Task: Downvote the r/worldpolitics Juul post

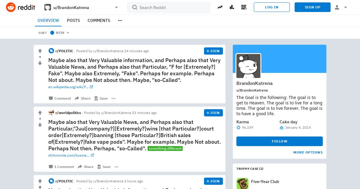Action: 40,125
